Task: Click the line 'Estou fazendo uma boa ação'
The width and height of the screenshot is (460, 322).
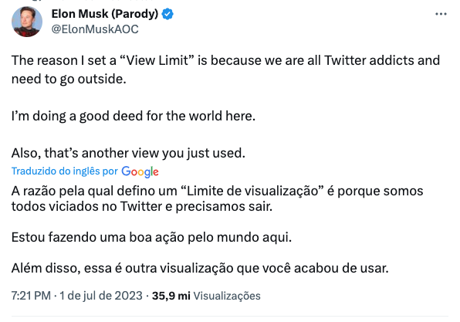Action: (x=152, y=237)
